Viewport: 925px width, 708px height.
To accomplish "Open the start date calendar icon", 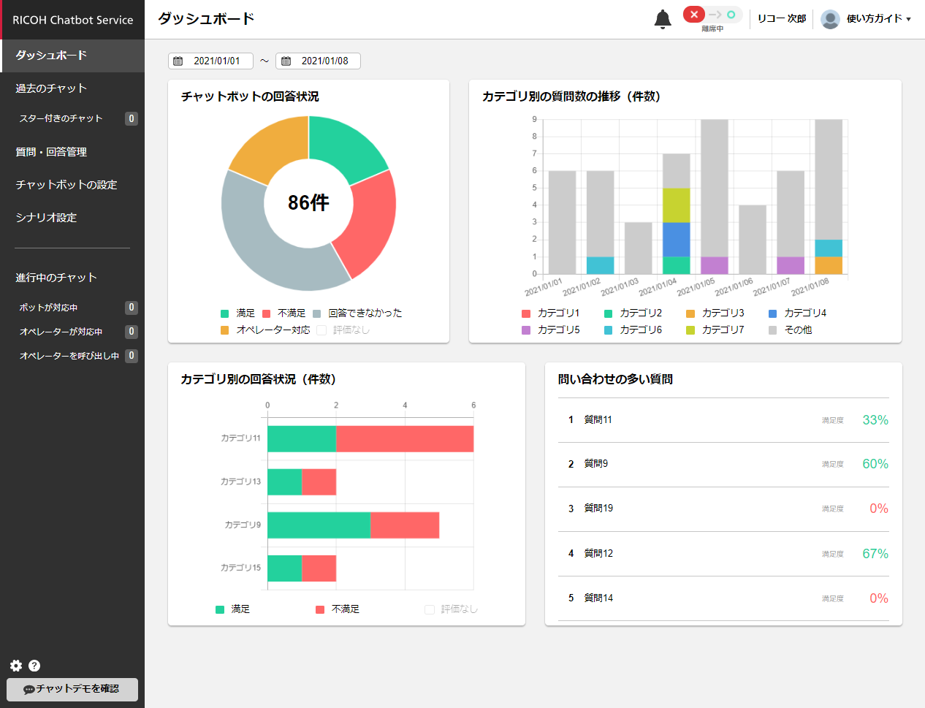I will [x=178, y=61].
